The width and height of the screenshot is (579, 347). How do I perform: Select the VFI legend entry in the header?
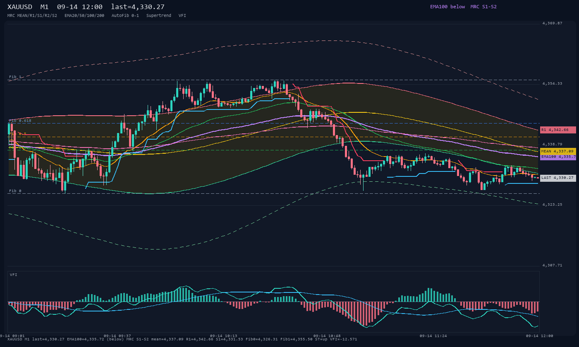182,15
